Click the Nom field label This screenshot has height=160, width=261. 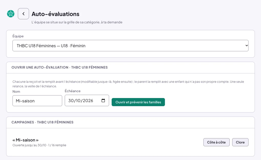pos(16,91)
